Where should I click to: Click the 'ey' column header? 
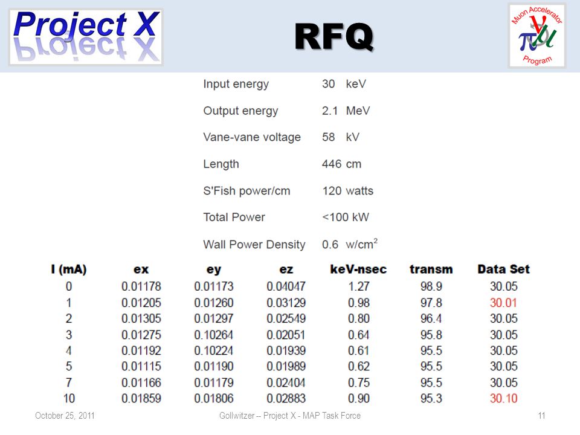(213, 270)
